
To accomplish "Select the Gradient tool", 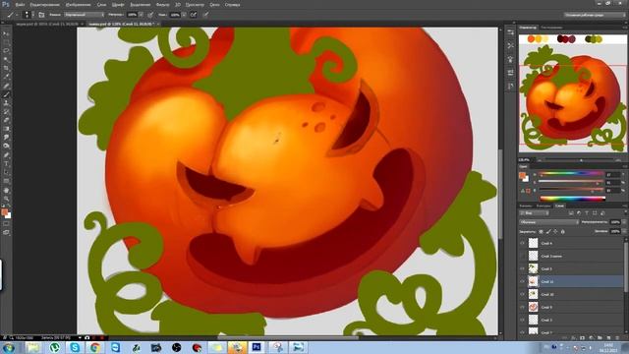I will click(6, 129).
